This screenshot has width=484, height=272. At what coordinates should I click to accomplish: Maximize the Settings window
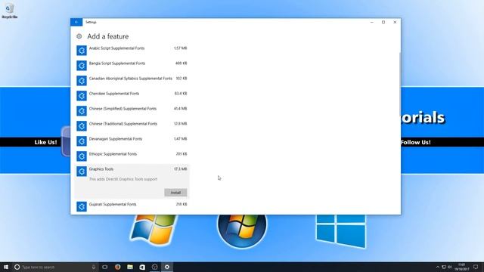pyautogui.click(x=383, y=22)
